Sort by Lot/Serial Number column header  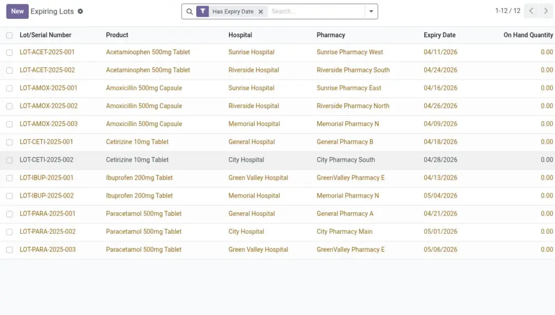(46, 35)
